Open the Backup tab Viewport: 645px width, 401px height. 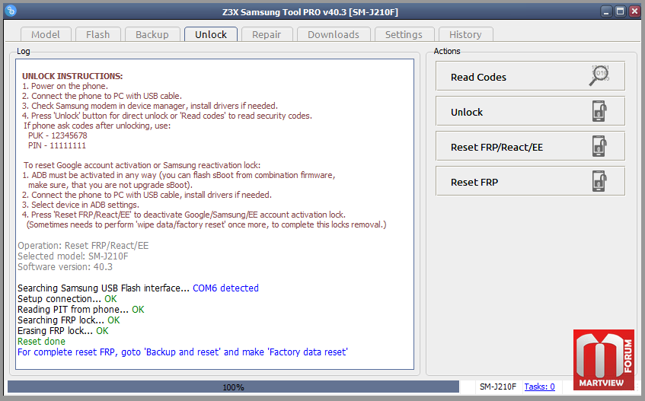152,34
